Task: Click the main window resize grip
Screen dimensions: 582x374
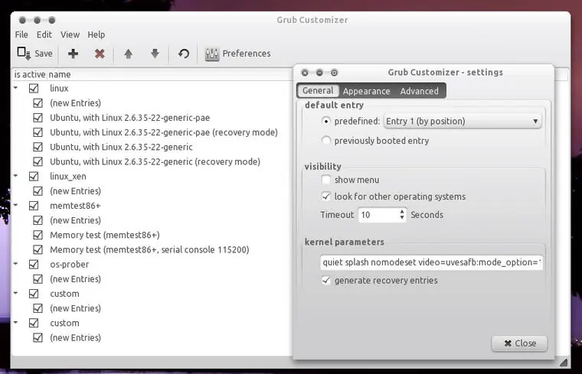Action: [564, 362]
